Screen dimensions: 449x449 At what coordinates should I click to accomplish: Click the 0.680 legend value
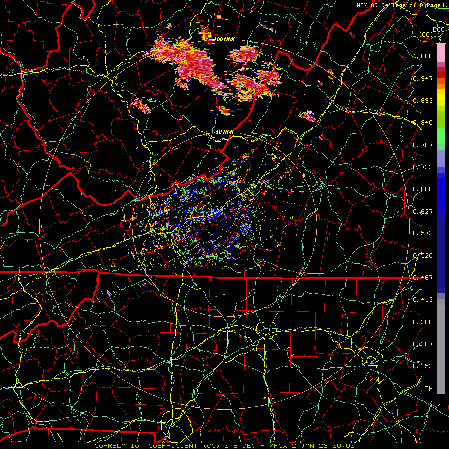(x=423, y=189)
